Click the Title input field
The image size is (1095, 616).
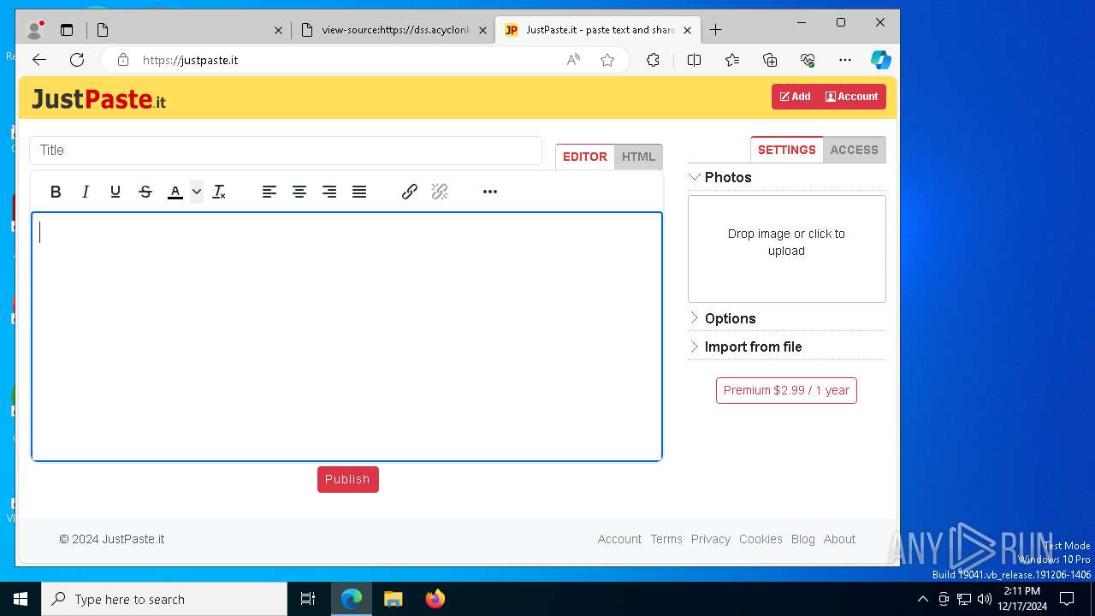(286, 150)
